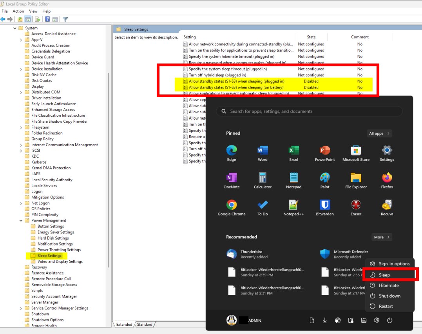
Task: Click the Filter funnel toolbar icon
Action: [65, 19]
